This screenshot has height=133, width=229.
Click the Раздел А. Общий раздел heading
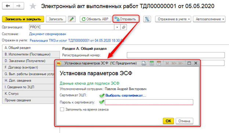84,48
